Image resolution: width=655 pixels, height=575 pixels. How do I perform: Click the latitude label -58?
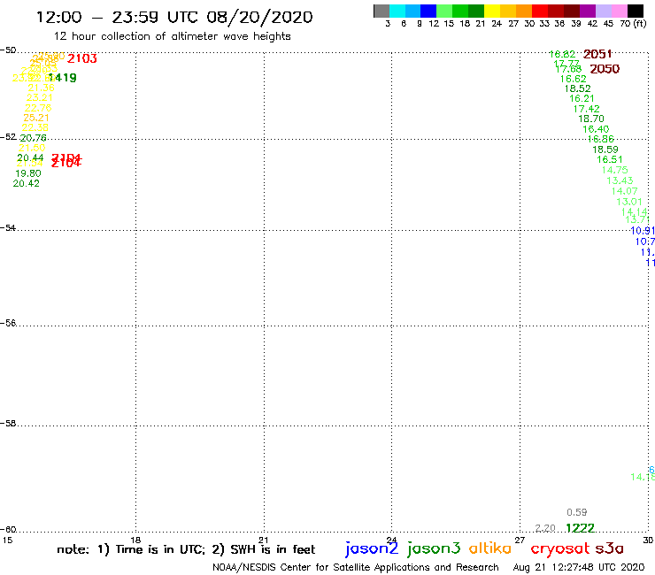8,424
